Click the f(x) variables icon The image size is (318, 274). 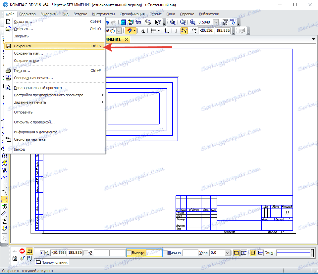coord(138,22)
